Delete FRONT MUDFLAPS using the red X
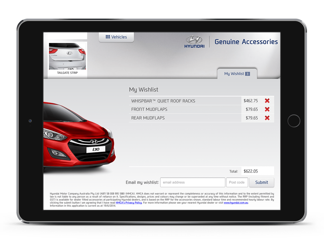Viewport: 324px width, 243px height. 267,109
